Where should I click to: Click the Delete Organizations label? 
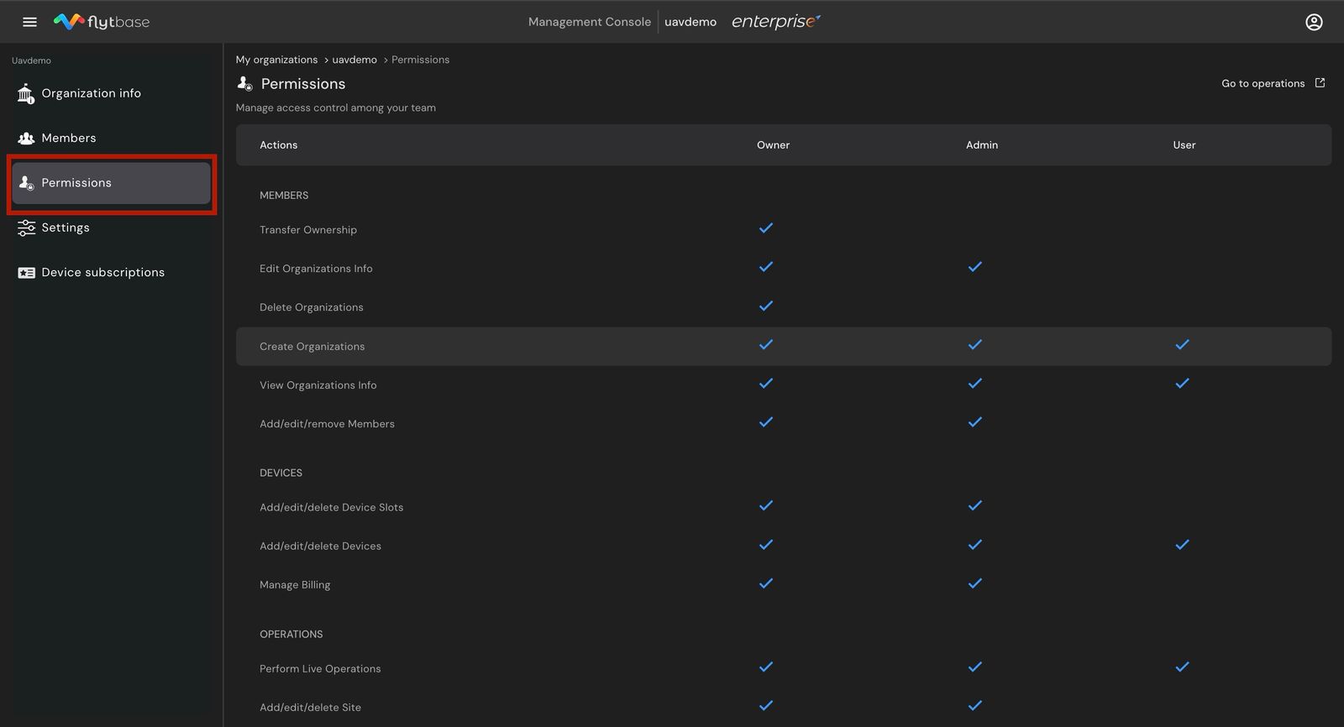312,307
